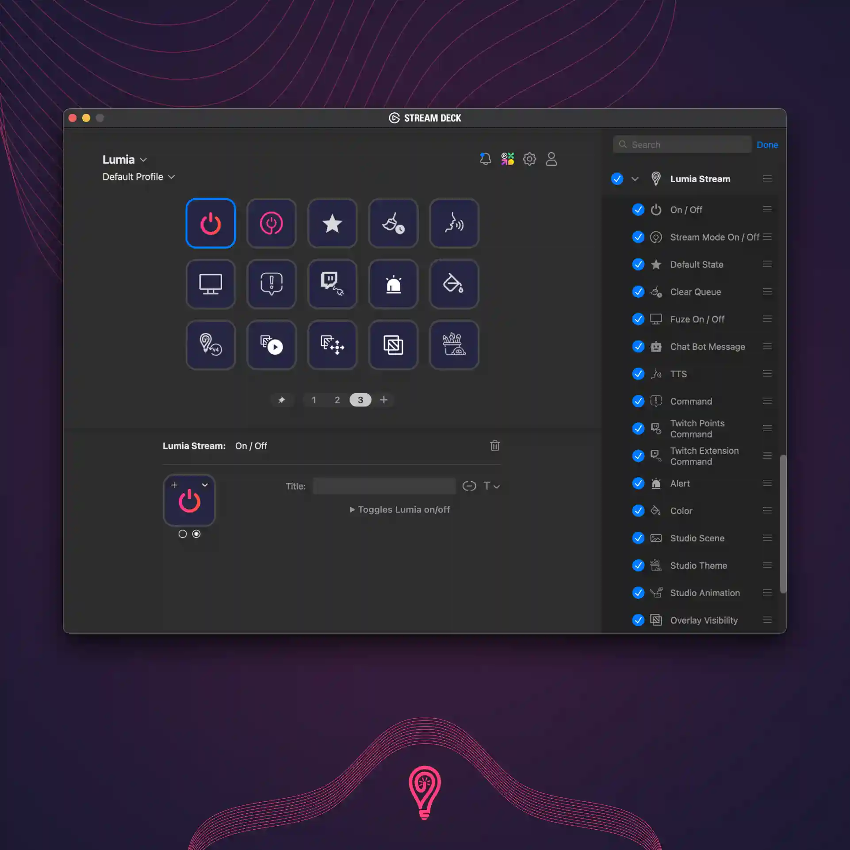Click the Done link
This screenshot has height=850, width=850.
[767, 145]
